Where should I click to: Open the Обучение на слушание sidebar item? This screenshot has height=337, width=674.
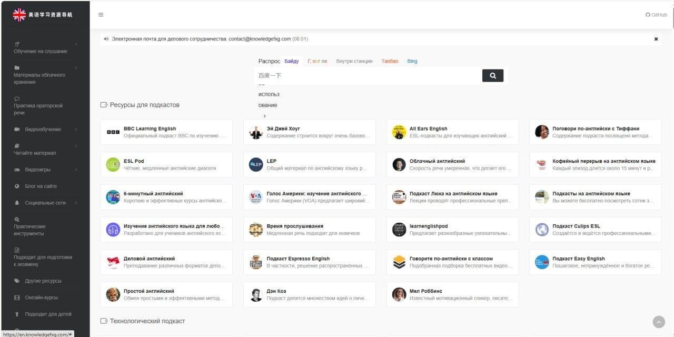(x=41, y=51)
